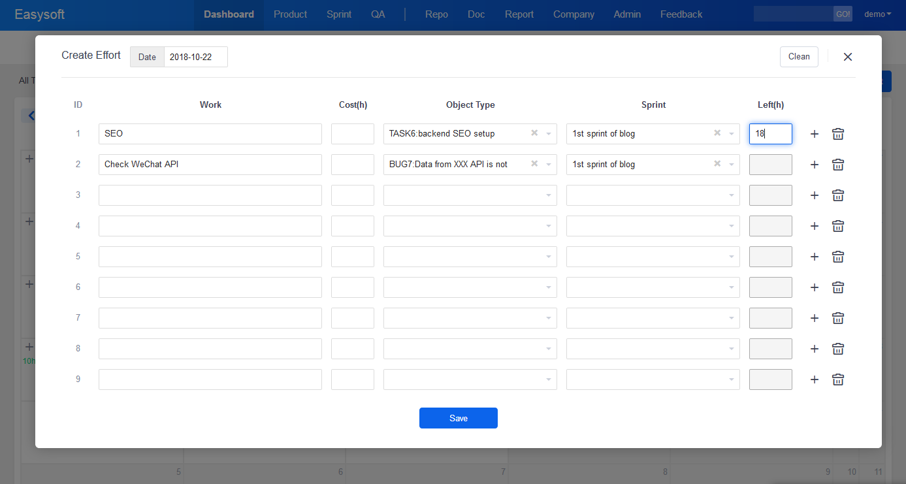The image size is (906, 484).
Task: Remove row 7 with trash icon
Action: pos(838,318)
